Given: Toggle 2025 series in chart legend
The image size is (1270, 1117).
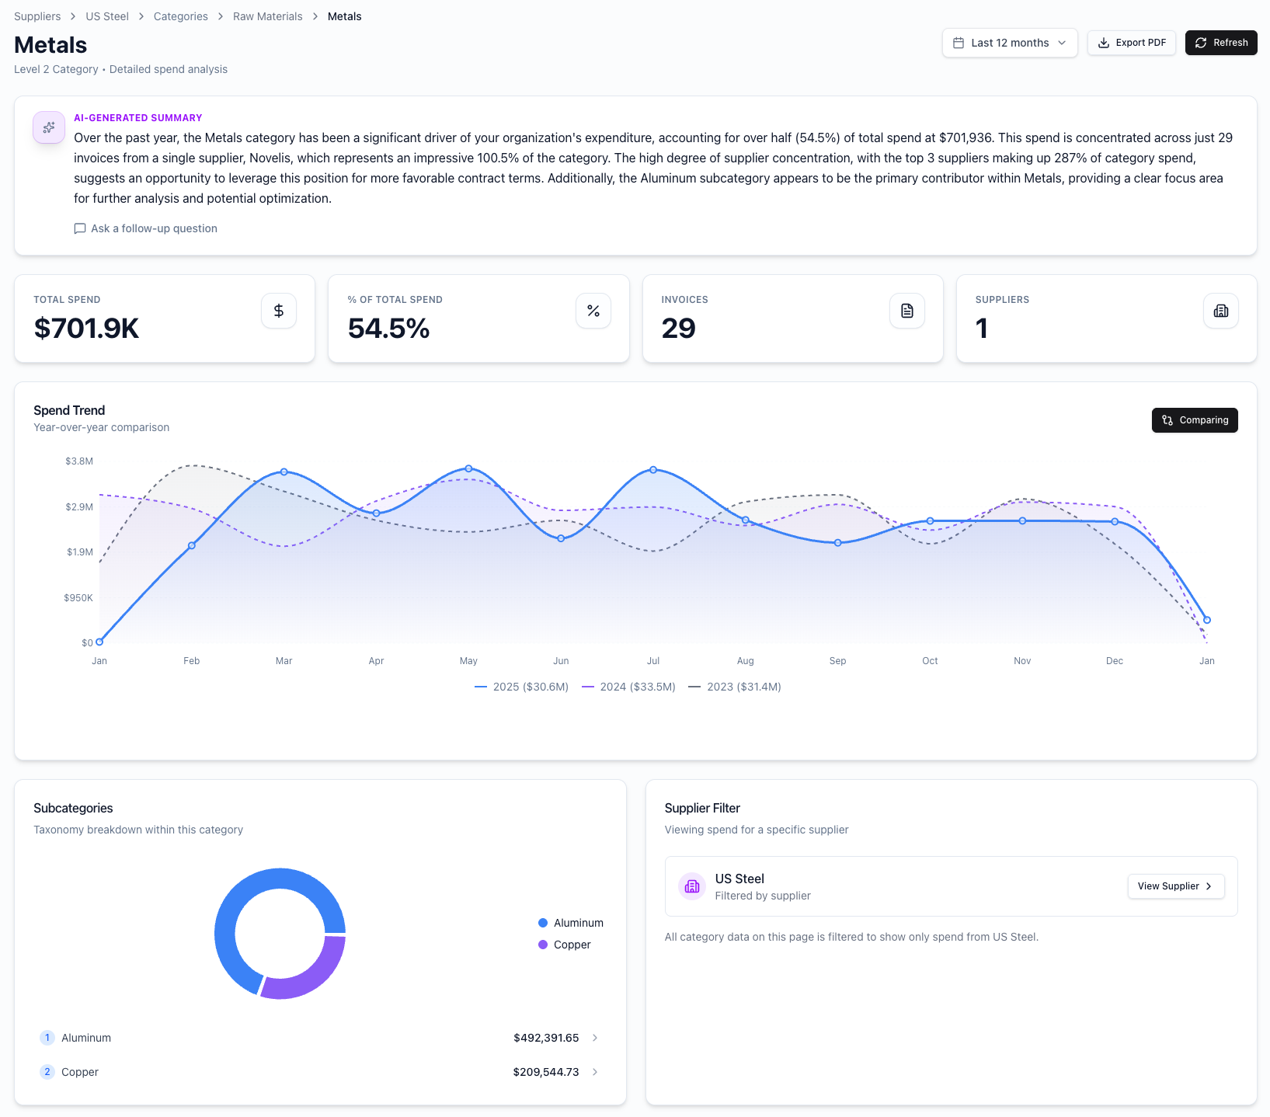Looking at the screenshot, I should coord(521,687).
